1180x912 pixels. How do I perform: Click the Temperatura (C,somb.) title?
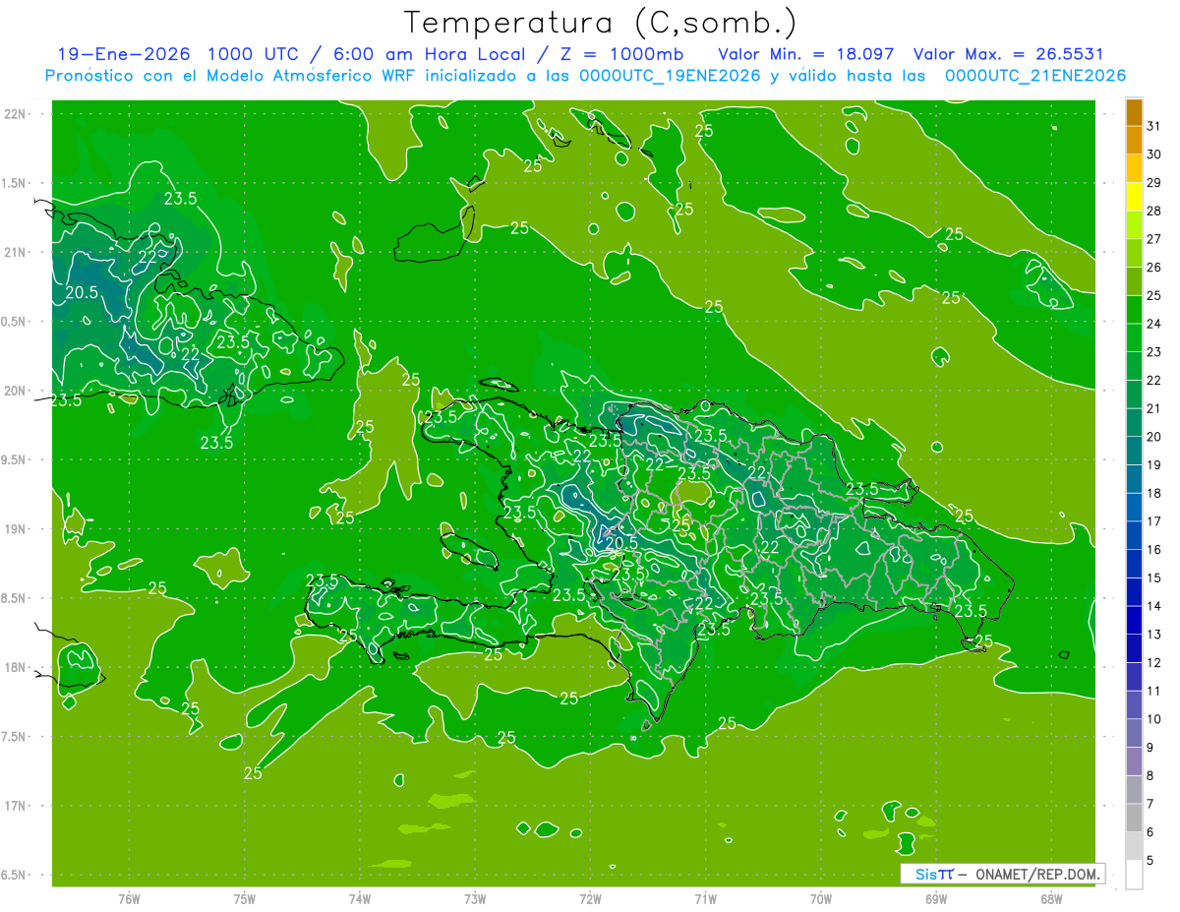600,23
